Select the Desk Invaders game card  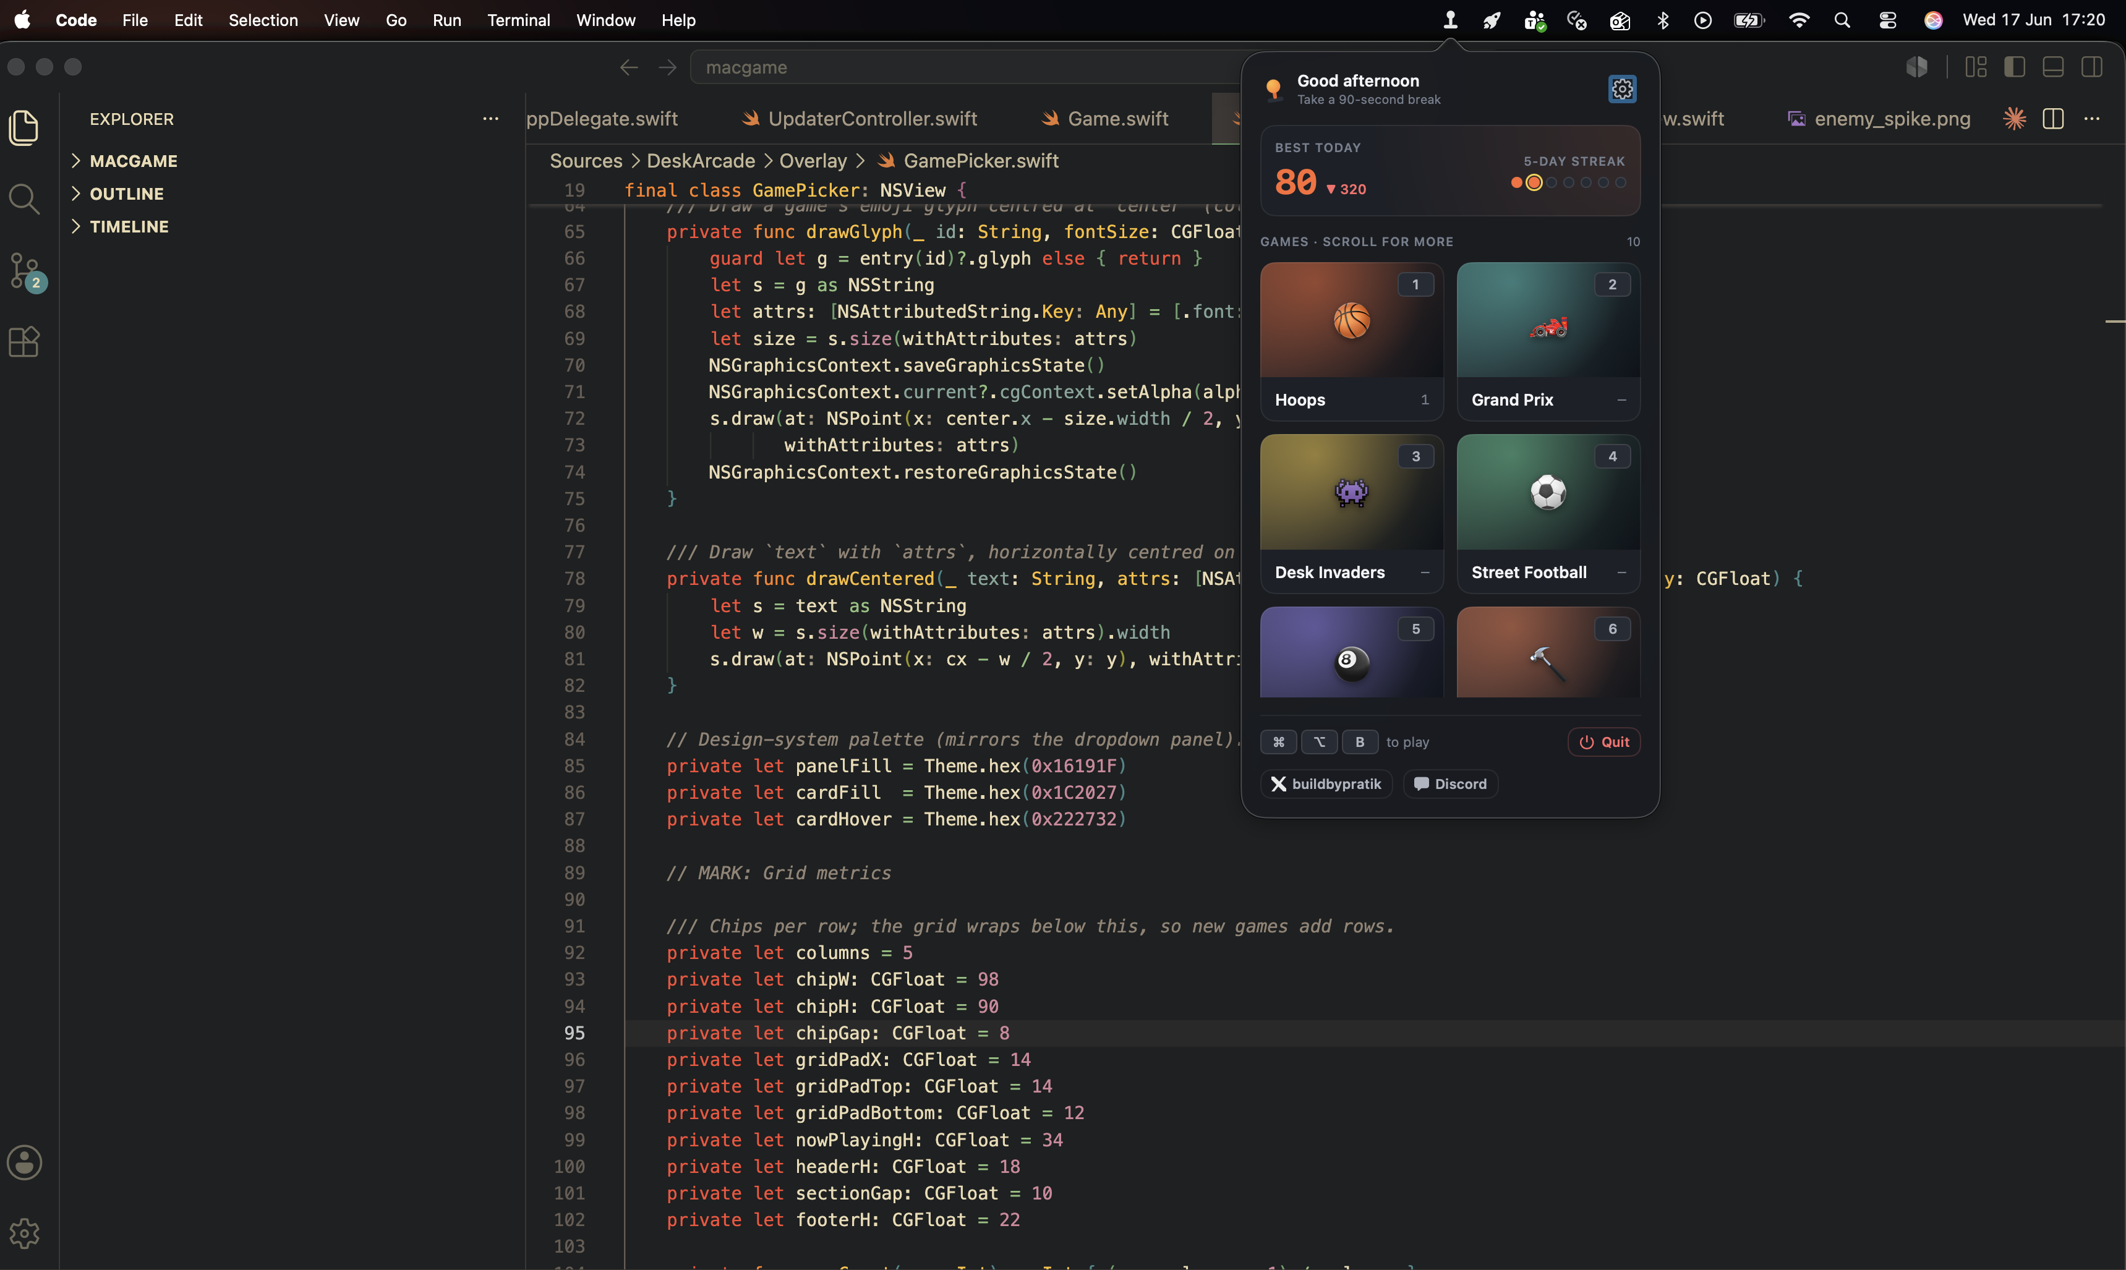point(1351,513)
